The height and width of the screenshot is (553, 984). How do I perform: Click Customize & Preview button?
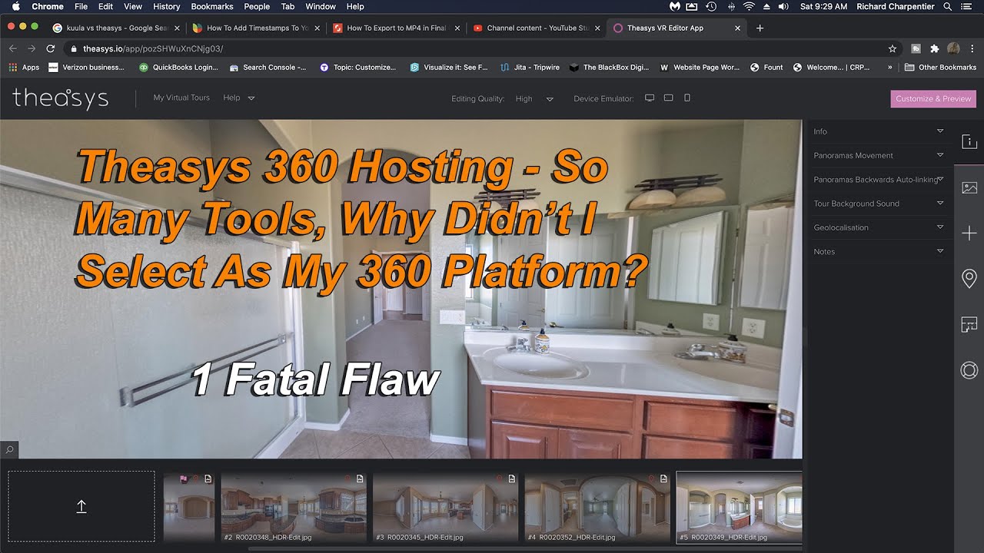[x=933, y=98]
